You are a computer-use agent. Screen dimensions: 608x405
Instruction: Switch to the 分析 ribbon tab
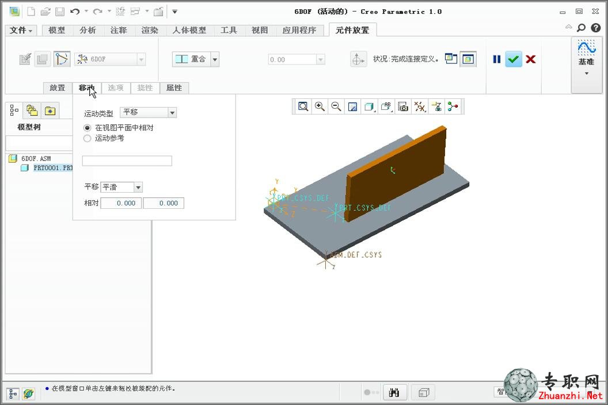coord(88,30)
